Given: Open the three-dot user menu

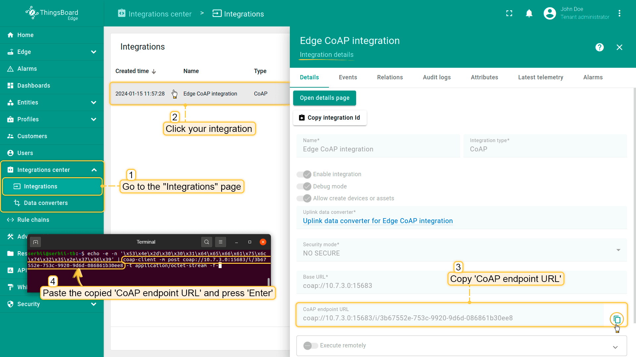Looking at the screenshot, I should click(619, 13).
